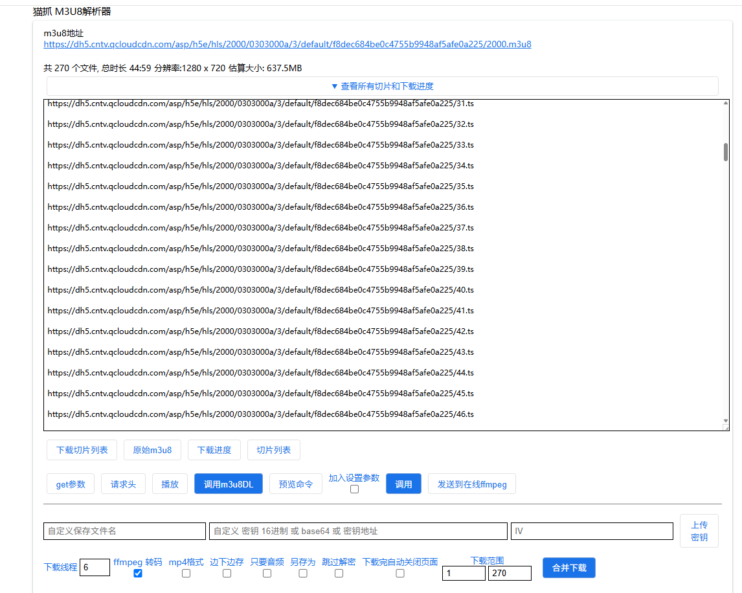The width and height of the screenshot is (742, 593).
Task: Enable the mp4格式 checkbox
Action: pyautogui.click(x=186, y=574)
